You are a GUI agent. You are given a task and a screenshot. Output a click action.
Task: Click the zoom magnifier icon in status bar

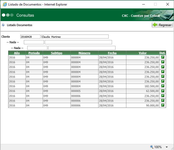pos(152,147)
